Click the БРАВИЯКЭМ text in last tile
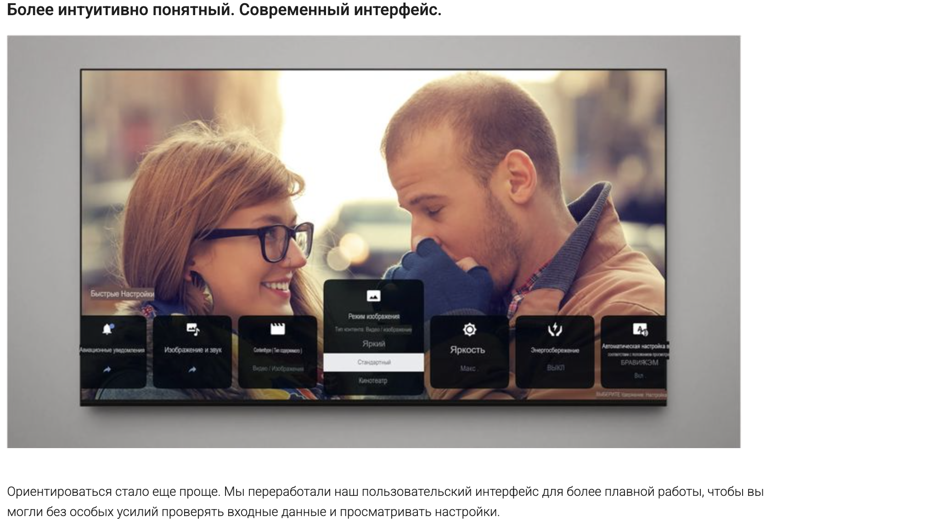The width and height of the screenshot is (946, 528). 639,363
